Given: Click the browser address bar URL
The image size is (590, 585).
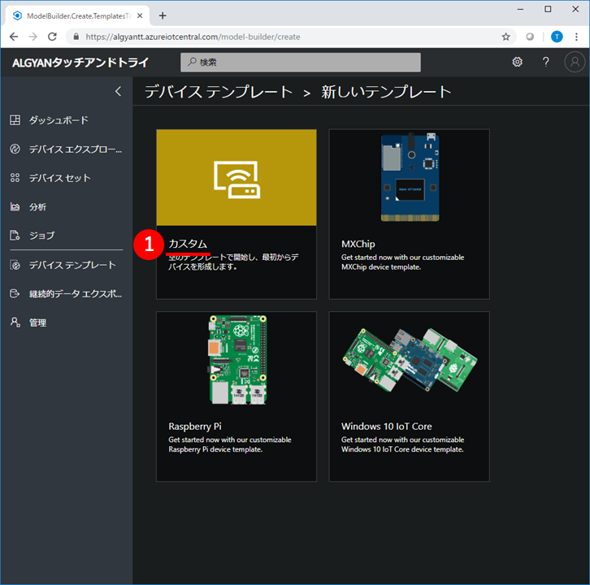Looking at the screenshot, I should click(193, 37).
